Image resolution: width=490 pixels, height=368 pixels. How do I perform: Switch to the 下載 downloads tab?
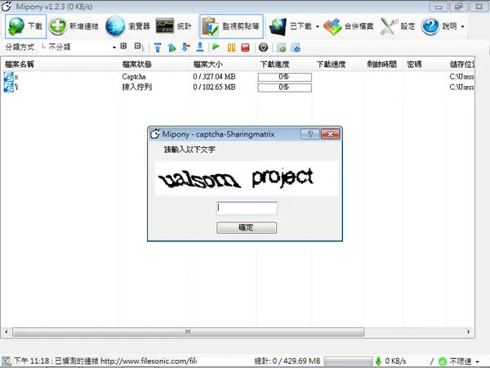(x=25, y=26)
